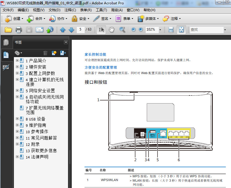The width and height of the screenshot is (231, 188).
Task: Open the Signatures panel icon
Action: (x=6, y=67)
